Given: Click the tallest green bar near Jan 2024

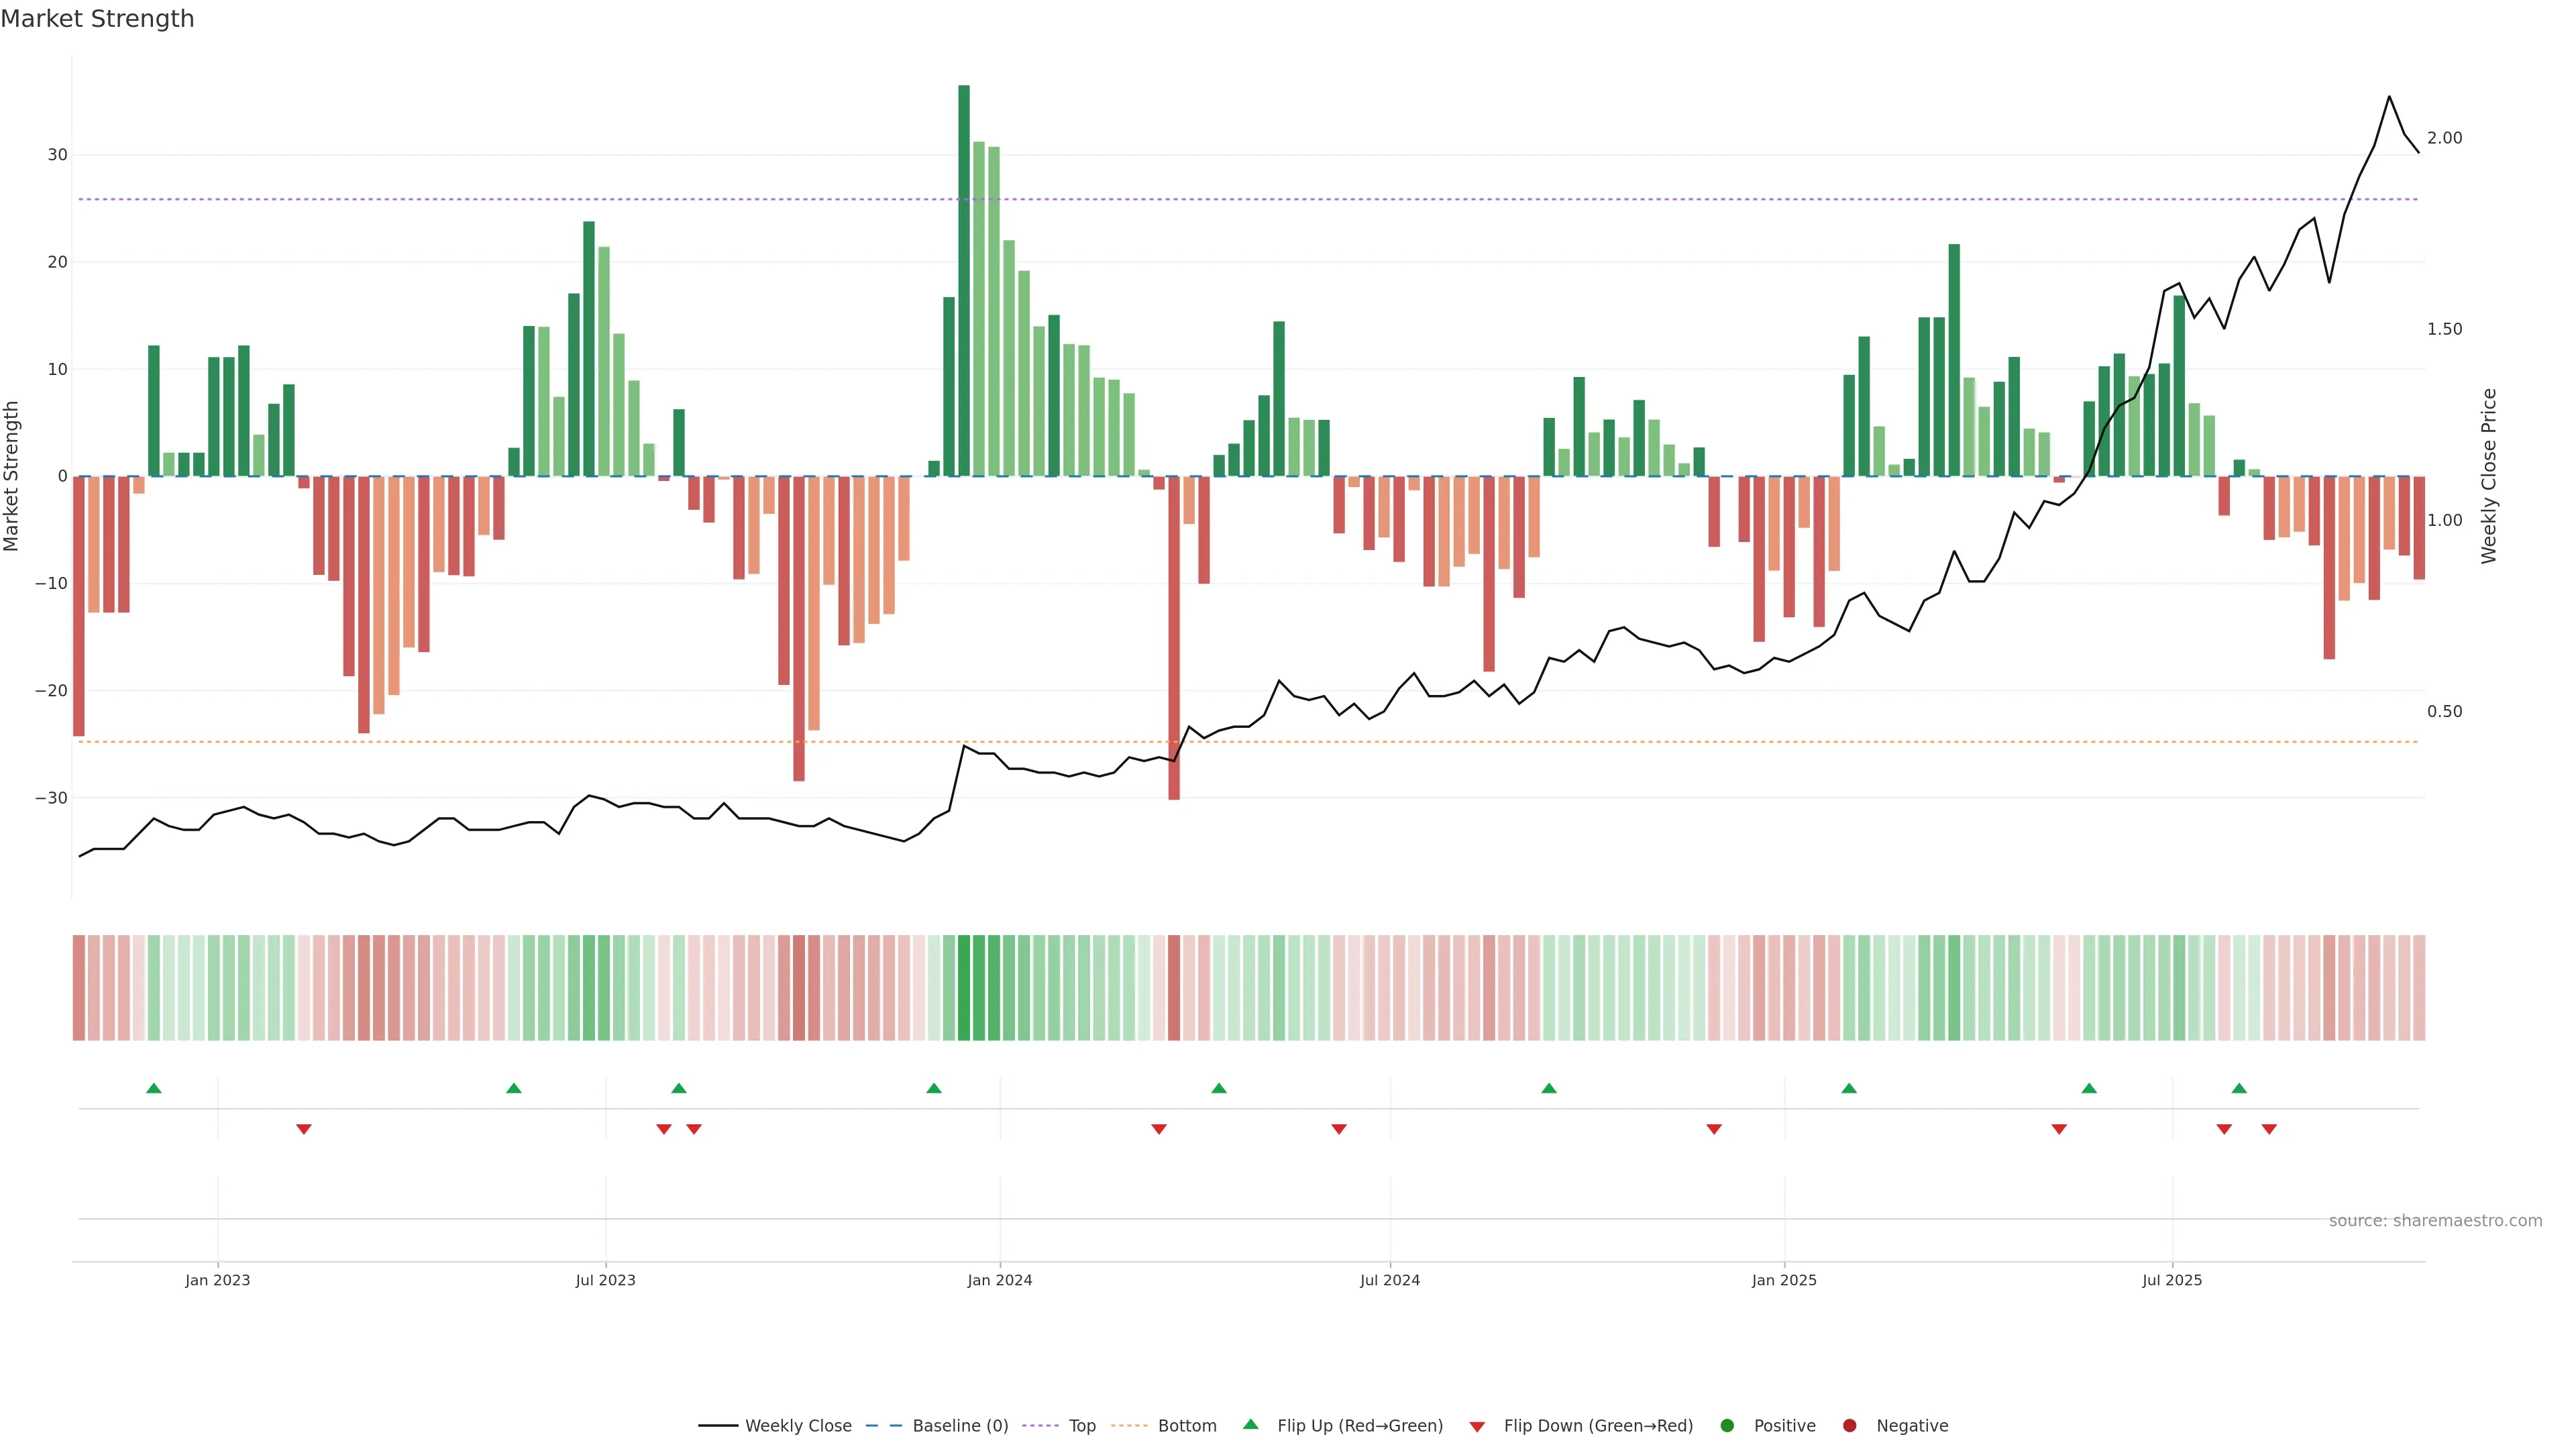Looking at the screenshot, I should pyautogui.click(x=964, y=280).
